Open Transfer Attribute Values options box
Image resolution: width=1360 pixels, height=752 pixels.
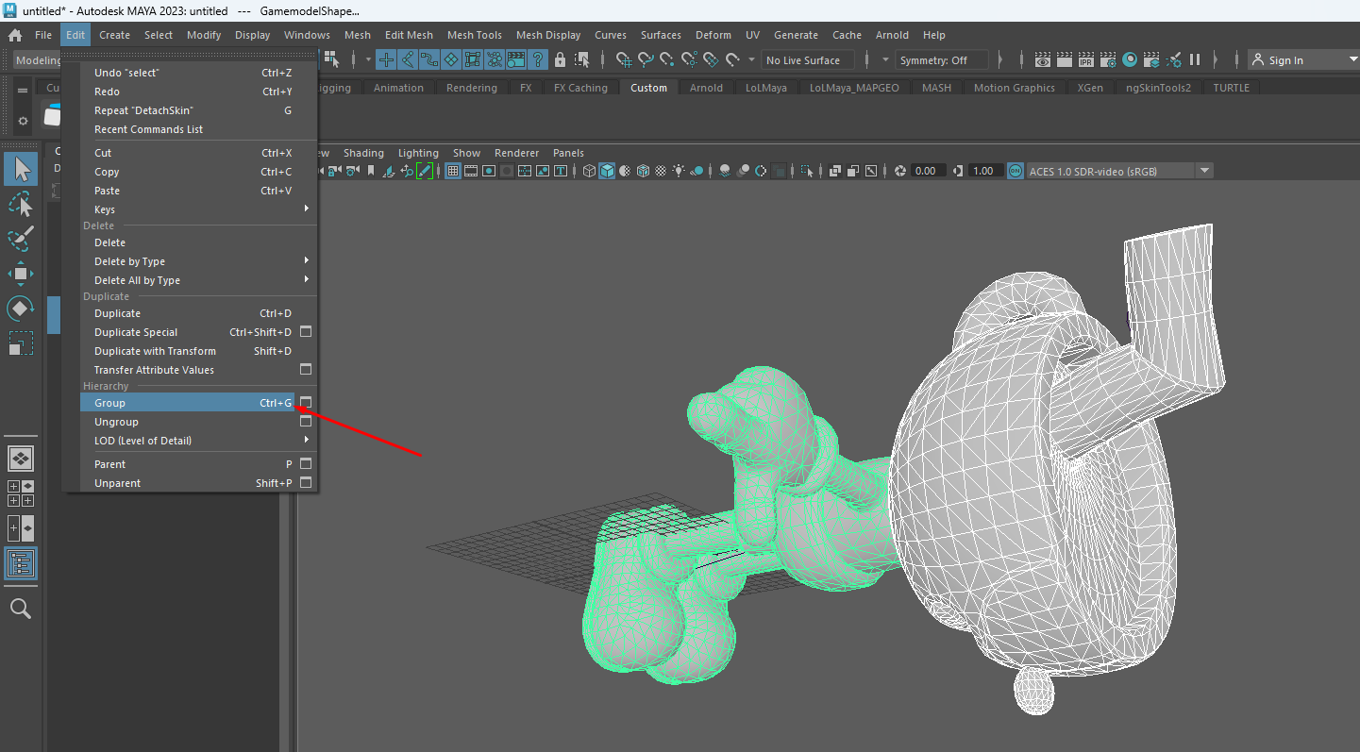coord(305,370)
